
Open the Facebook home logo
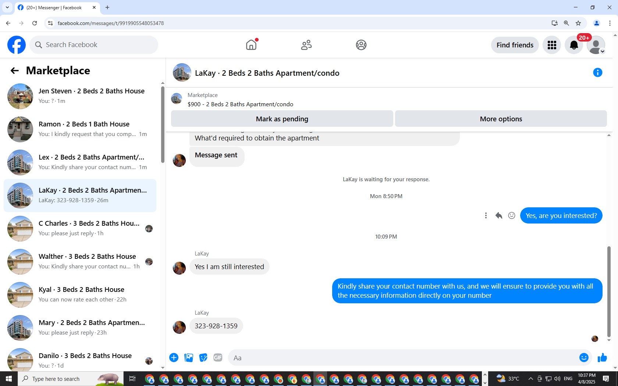pyautogui.click(x=17, y=45)
